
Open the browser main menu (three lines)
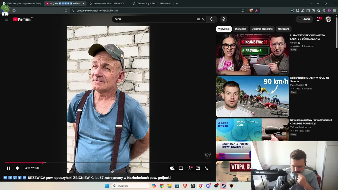point(335,11)
